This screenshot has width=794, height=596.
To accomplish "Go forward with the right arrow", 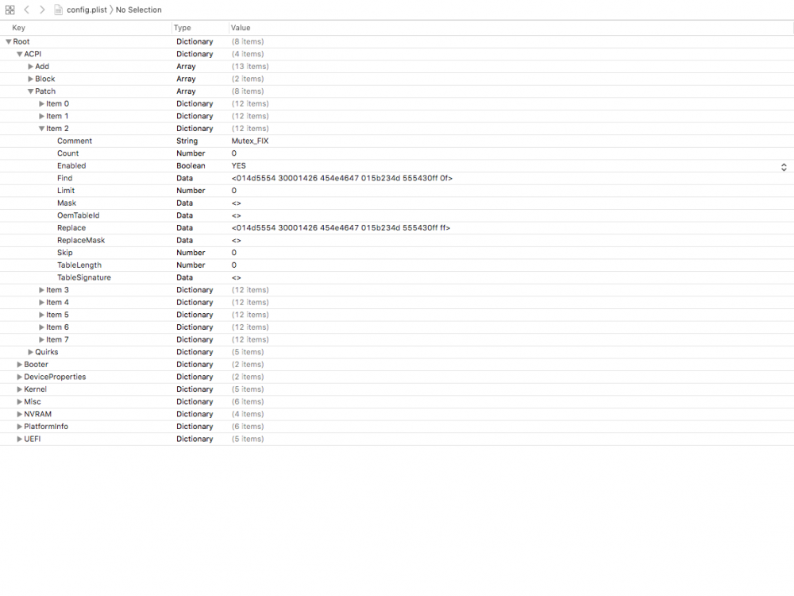I will pyautogui.click(x=43, y=10).
